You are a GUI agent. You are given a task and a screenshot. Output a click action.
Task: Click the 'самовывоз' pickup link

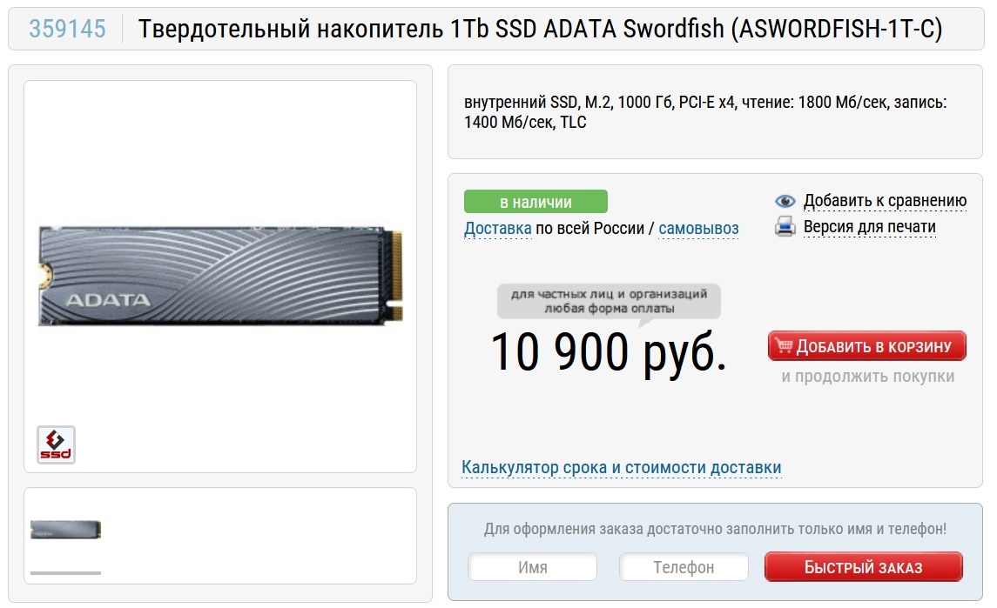tap(698, 228)
